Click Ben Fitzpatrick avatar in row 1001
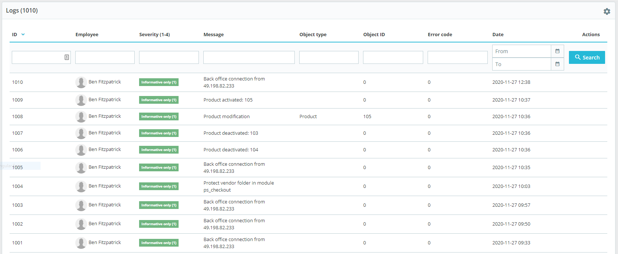This screenshot has width=618, height=254. 81,243
